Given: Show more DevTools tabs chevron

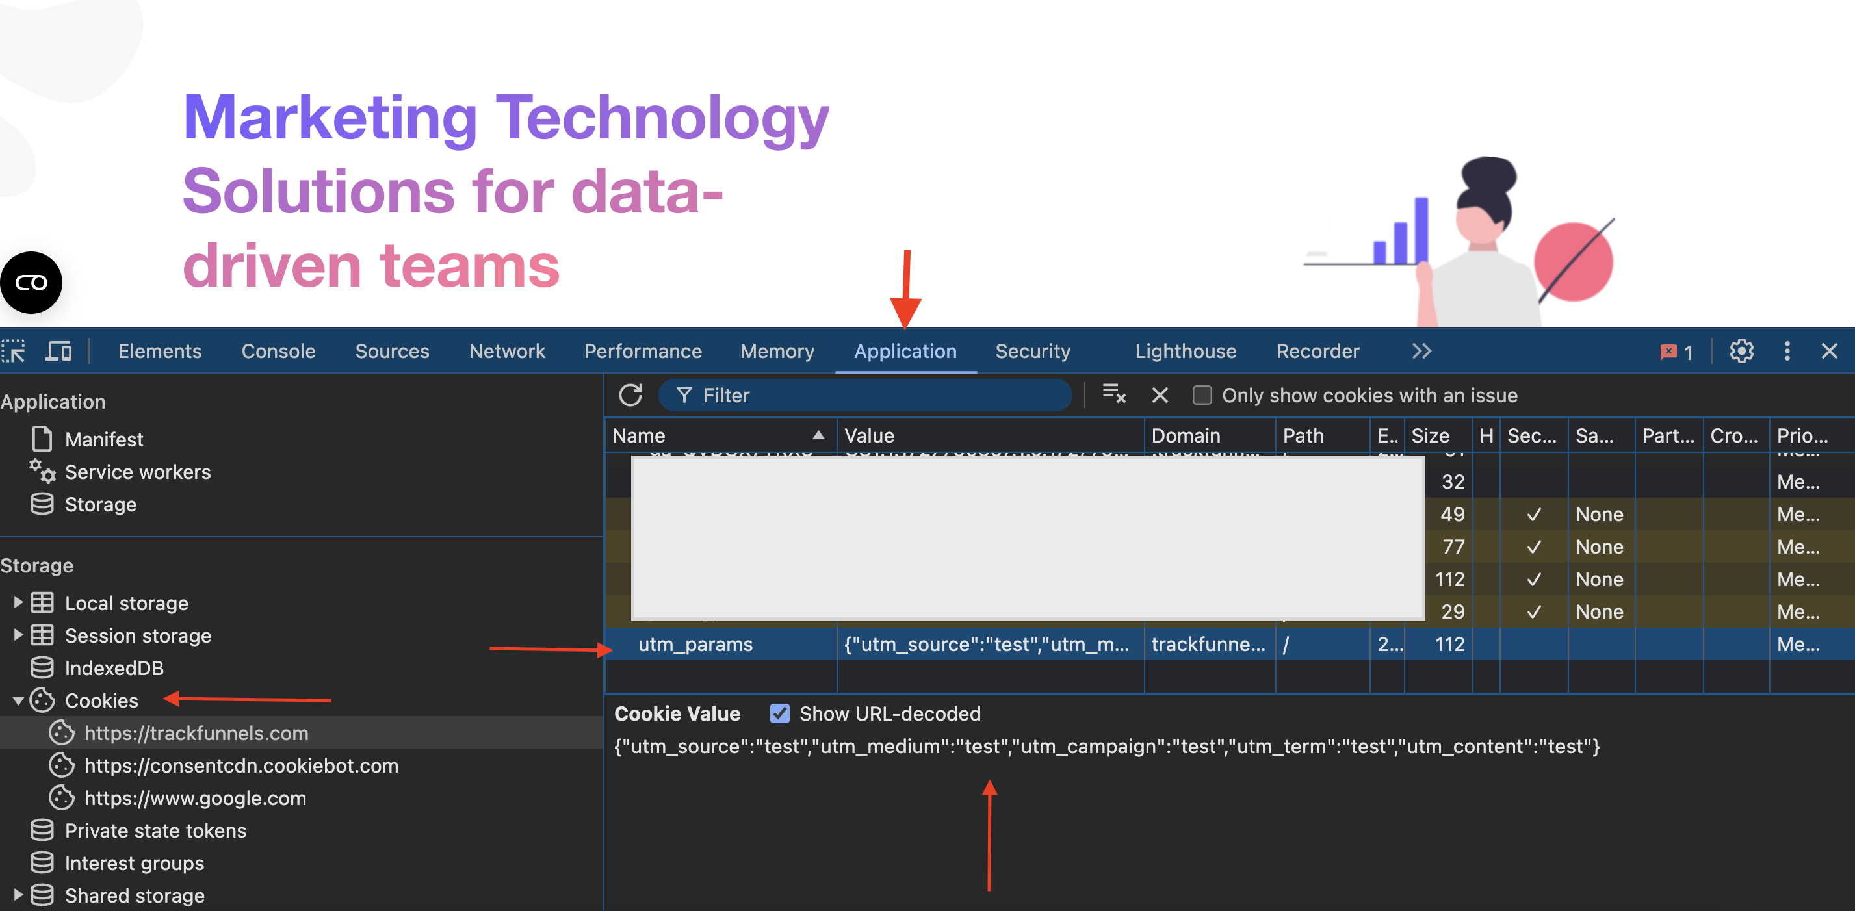Looking at the screenshot, I should tap(1421, 351).
